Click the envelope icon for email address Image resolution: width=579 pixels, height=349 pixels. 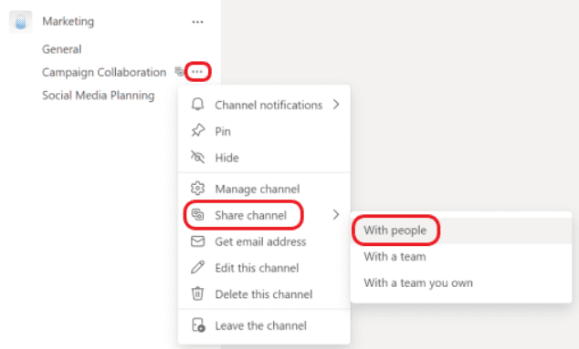pos(197,241)
